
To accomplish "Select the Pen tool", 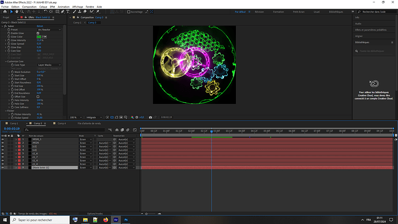I will pyautogui.click(x=62, y=12).
